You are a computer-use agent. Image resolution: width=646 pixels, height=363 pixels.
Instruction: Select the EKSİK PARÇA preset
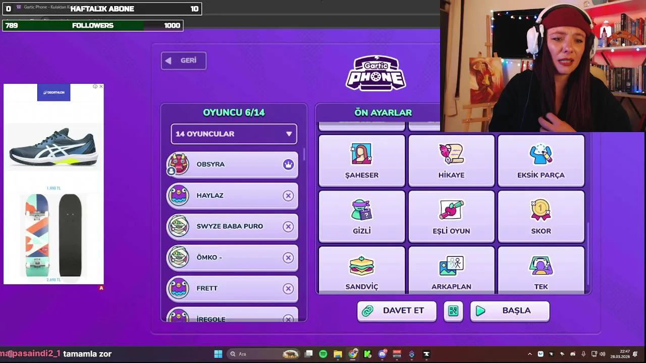(541, 161)
